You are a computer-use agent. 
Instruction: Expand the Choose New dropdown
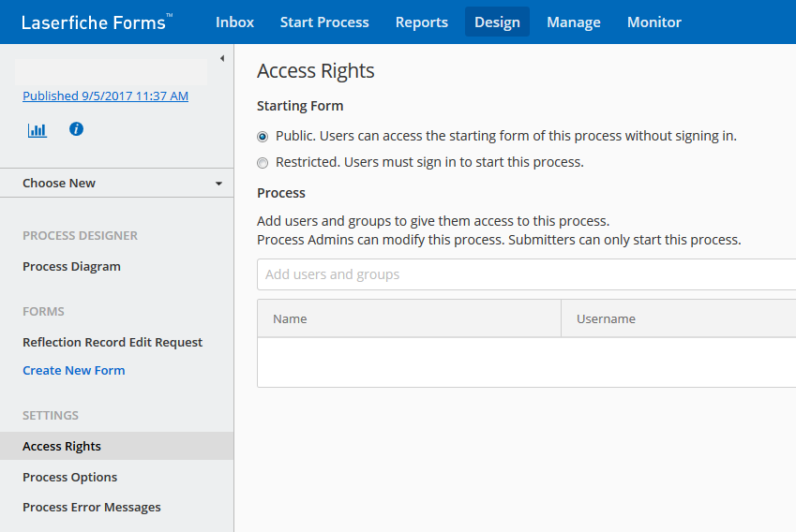click(x=117, y=183)
